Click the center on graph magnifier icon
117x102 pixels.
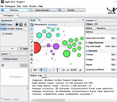point(32,51)
